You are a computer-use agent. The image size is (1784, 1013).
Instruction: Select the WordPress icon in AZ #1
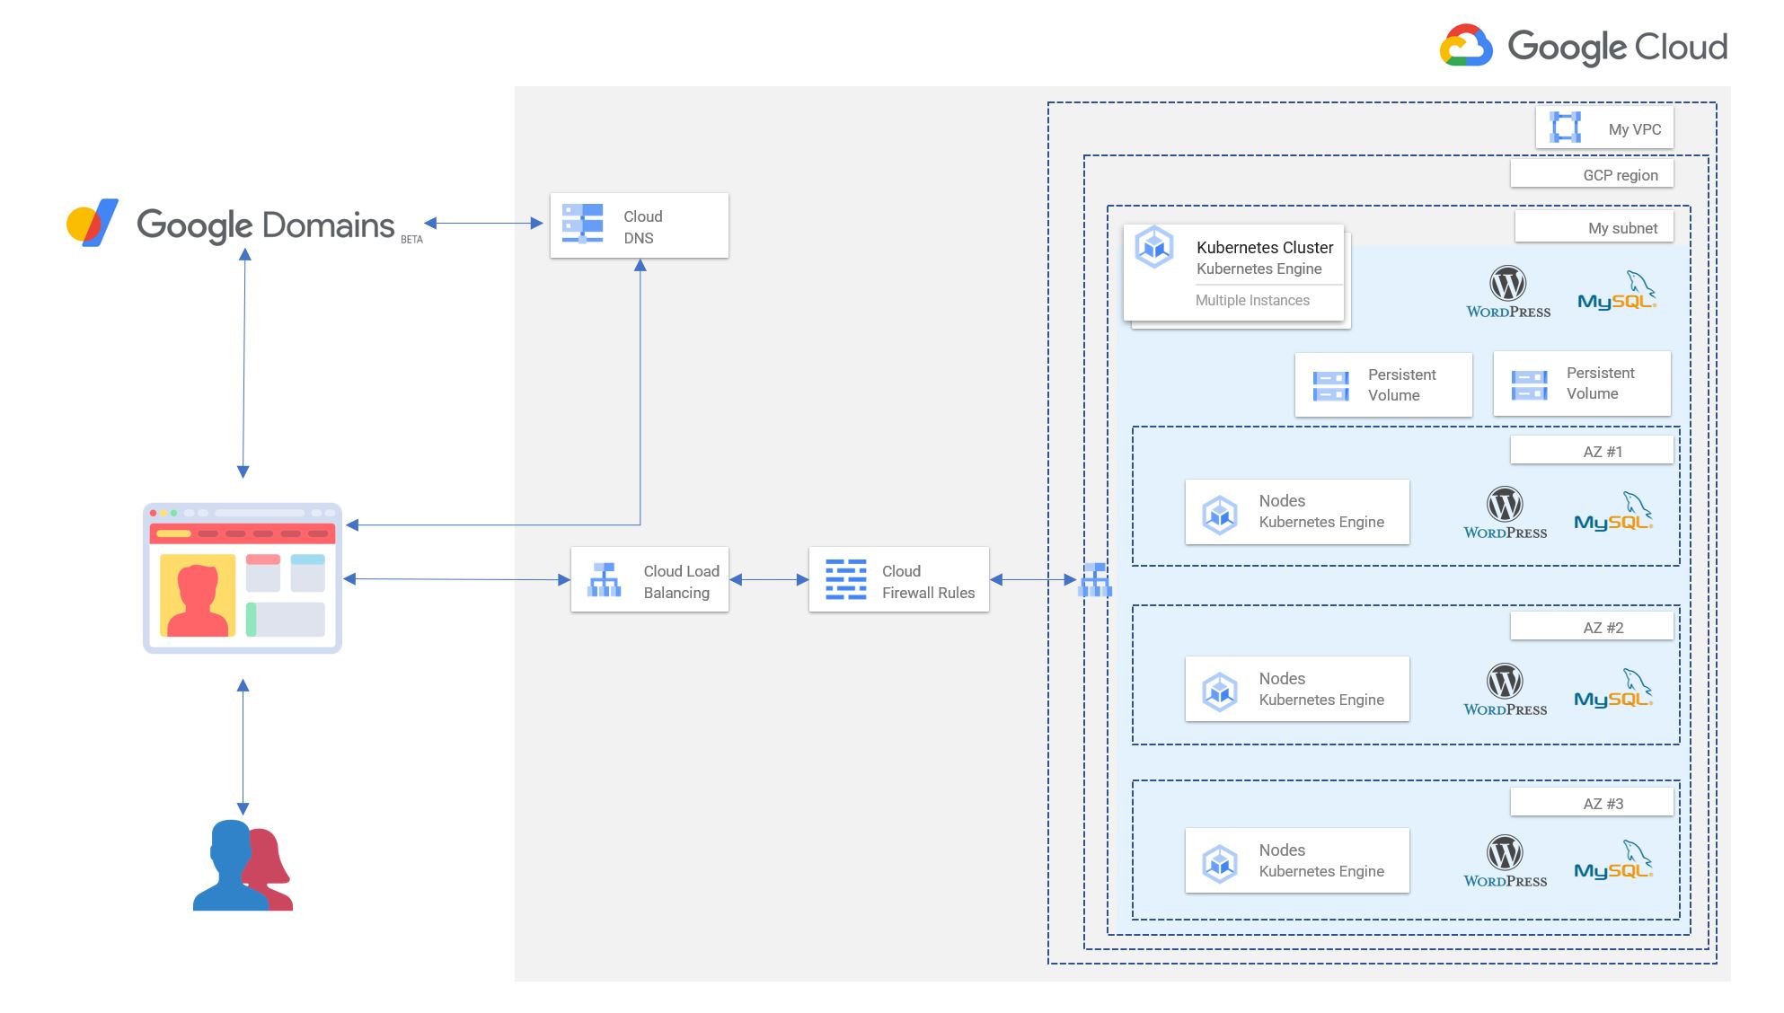[x=1506, y=512]
